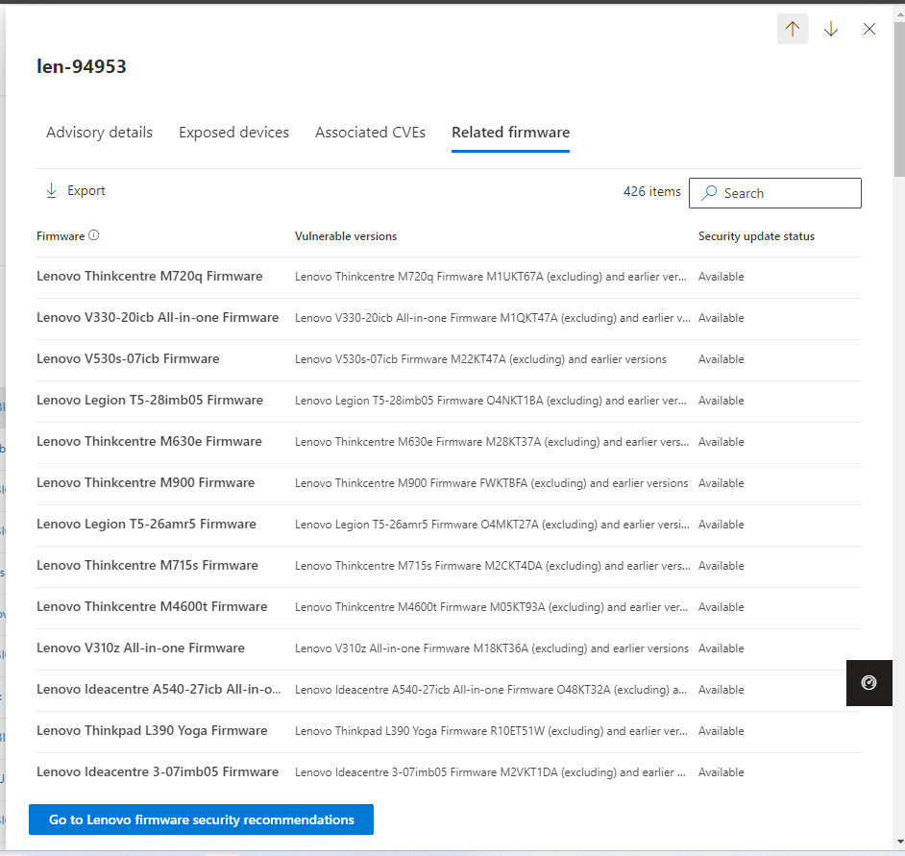The height and width of the screenshot is (856, 905).
Task: Click the len-94953 advisory title
Action: click(x=82, y=66)
